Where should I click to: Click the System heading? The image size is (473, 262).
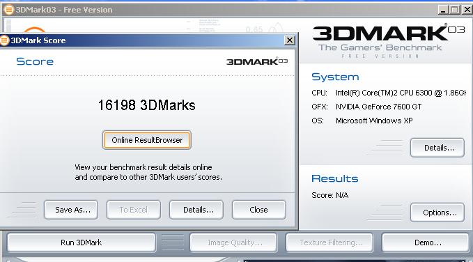[x=335, y=77]
